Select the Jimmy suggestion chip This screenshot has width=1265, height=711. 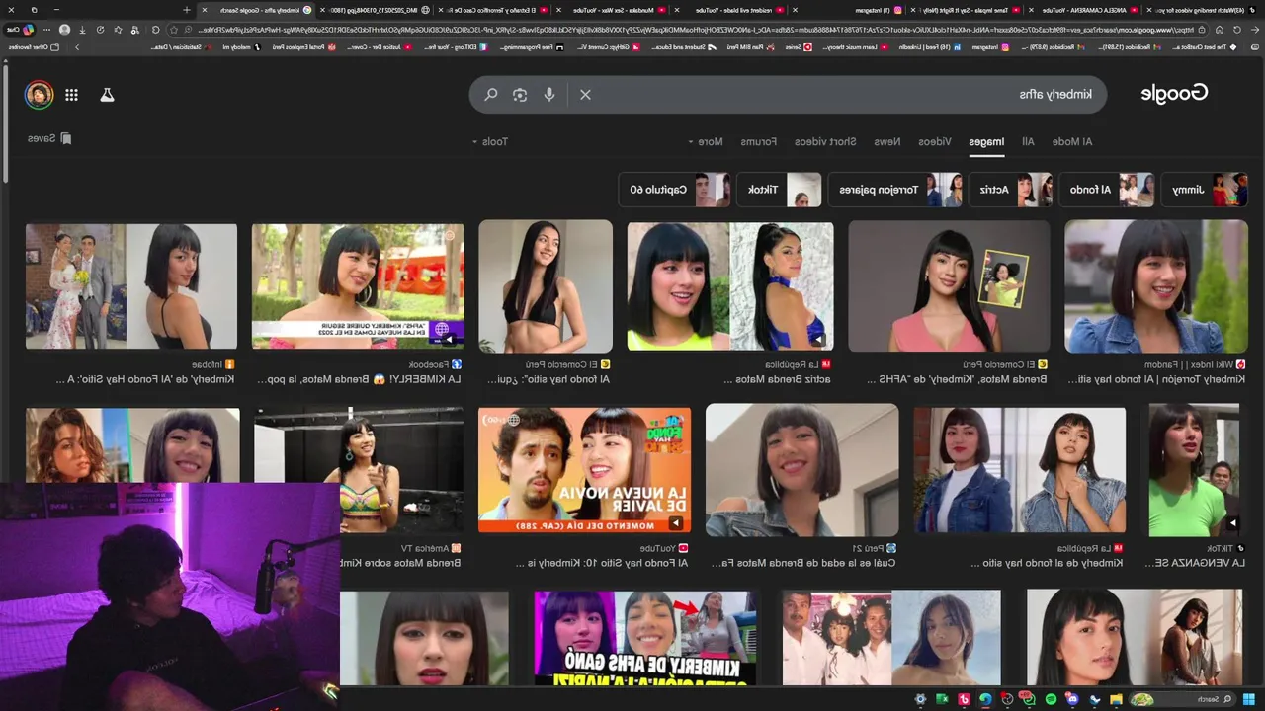(1205, 190)
